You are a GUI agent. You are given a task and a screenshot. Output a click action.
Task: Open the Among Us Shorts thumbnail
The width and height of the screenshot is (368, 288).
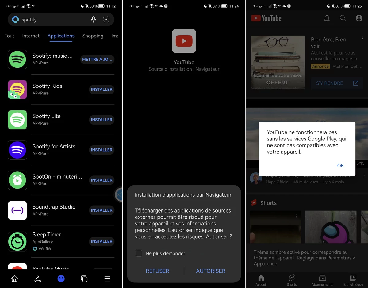(x=331, y=227)
